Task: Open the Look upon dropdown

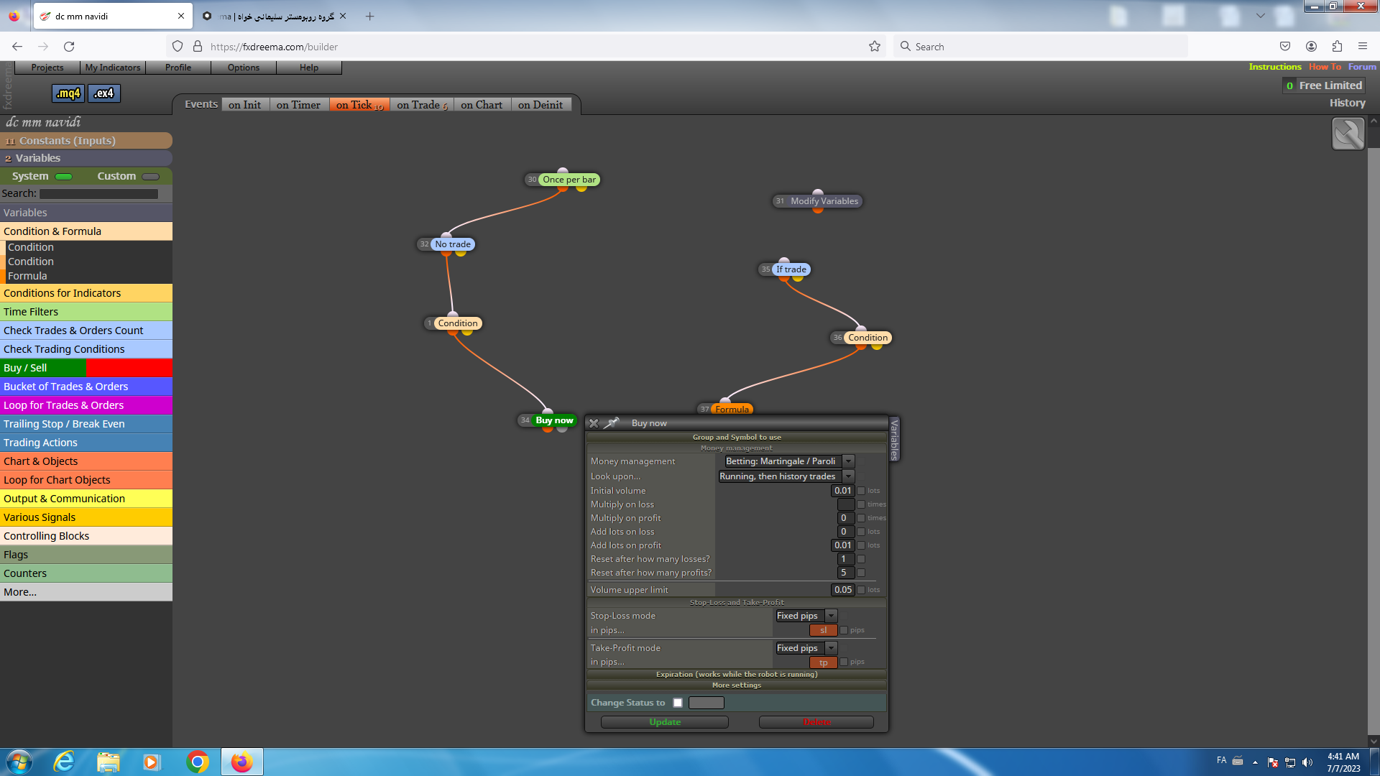Action: point(786,476)
